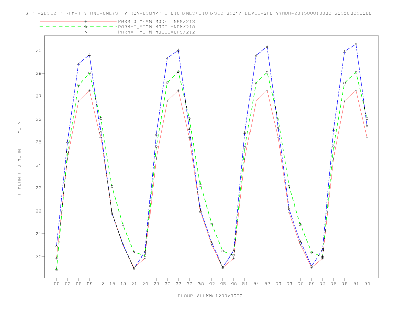Click the x-axis tick label 06
This screenshot has height=309, width=400.
coord(79,284)
